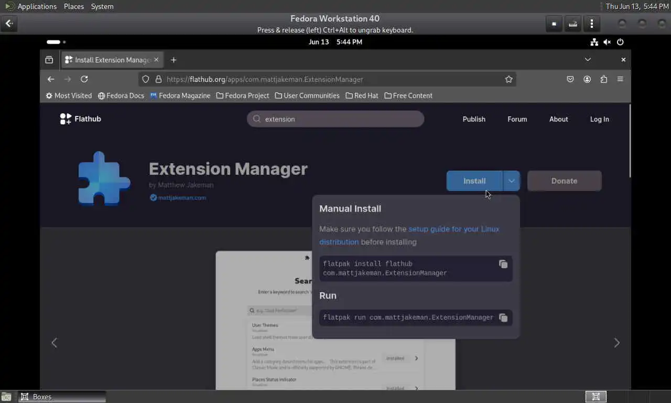This screenshot has height=403, width=671.
Task: Click the guest muted volume icon
Action: (x=607, y=42)
